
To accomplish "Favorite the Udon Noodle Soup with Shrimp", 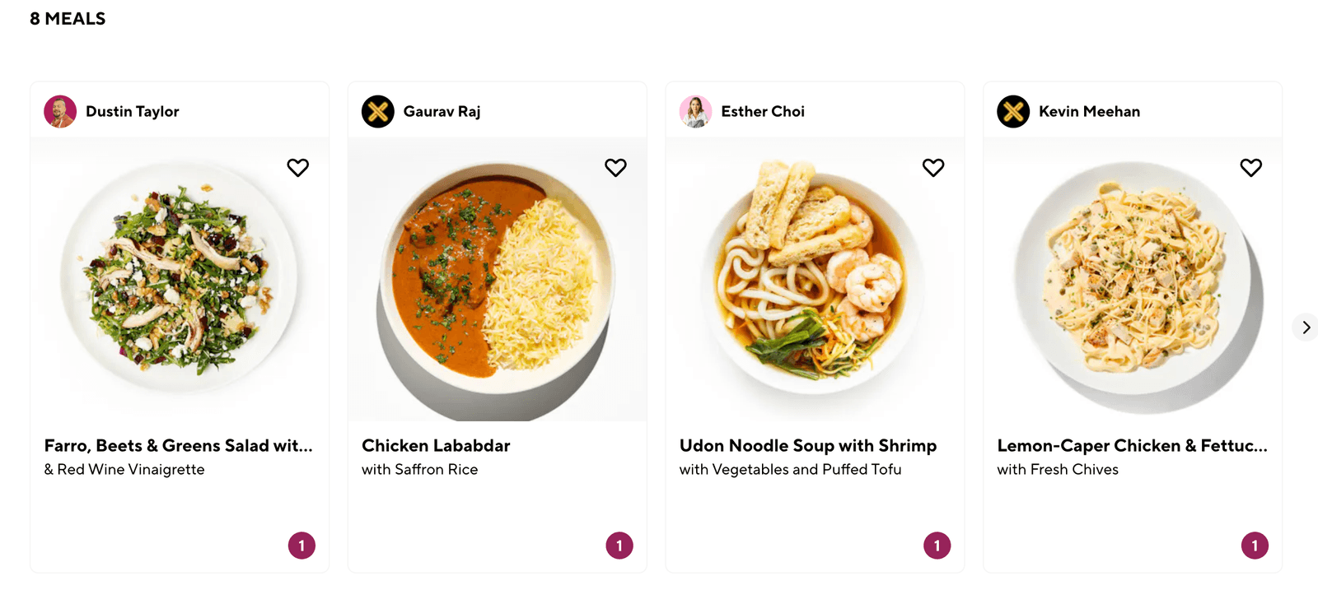I will (x=933, y=168).
